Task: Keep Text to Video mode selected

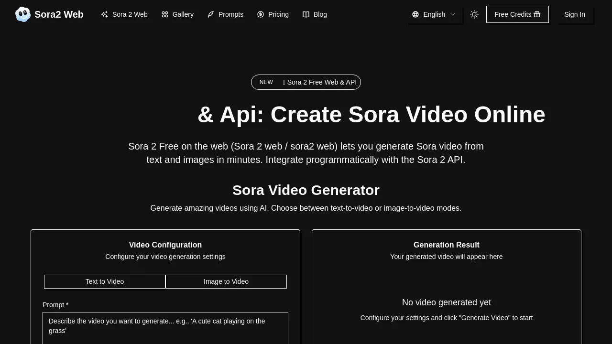Action: 104,281
